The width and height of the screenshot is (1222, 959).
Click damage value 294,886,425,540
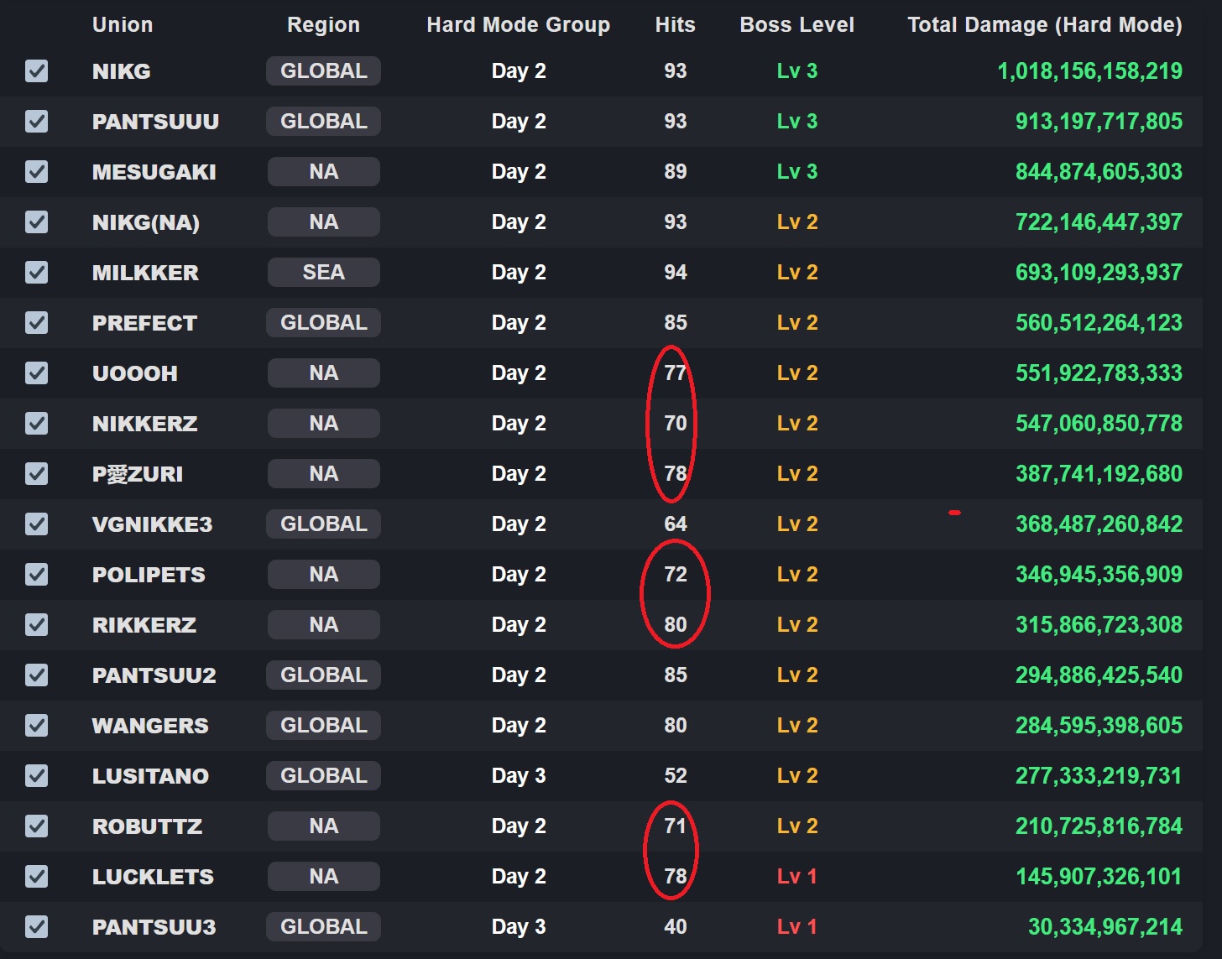tap(1099, 675)
